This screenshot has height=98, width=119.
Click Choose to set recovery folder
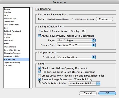click(x=104, y=19)
